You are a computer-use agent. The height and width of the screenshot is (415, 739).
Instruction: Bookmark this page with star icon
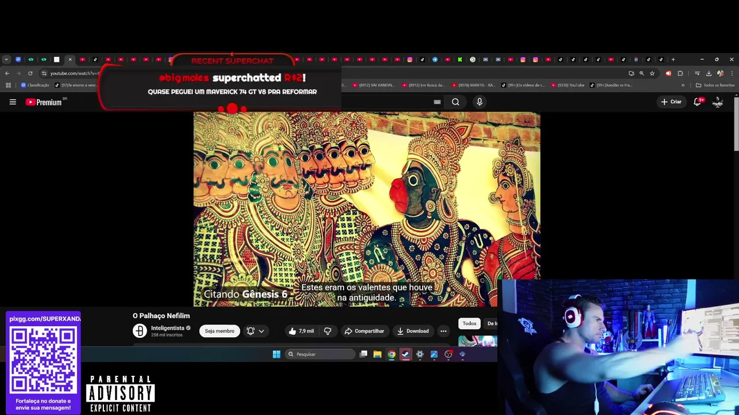point(652,73)
